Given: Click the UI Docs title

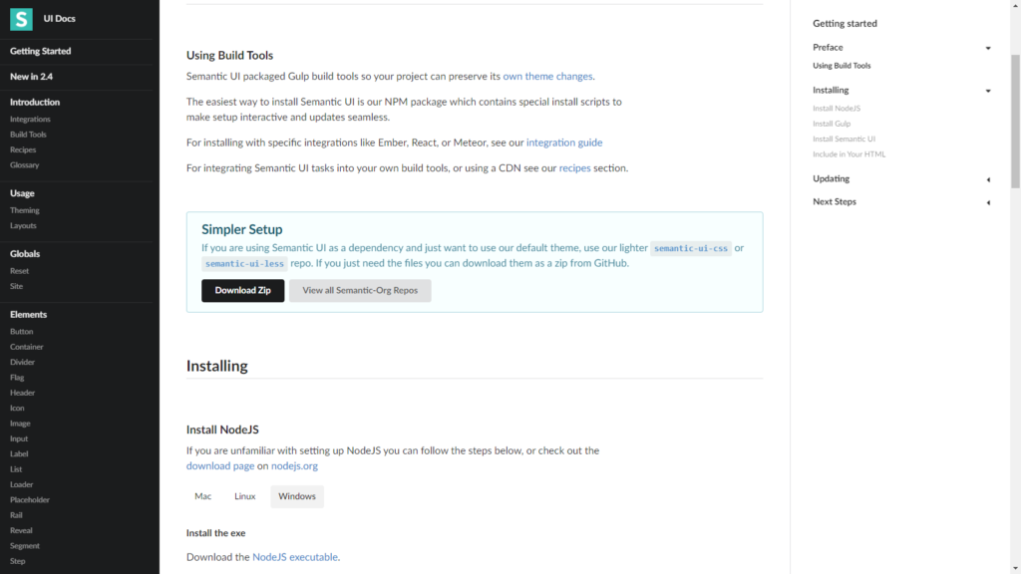Looking at the screenshot, I should (x=59, y=19).
